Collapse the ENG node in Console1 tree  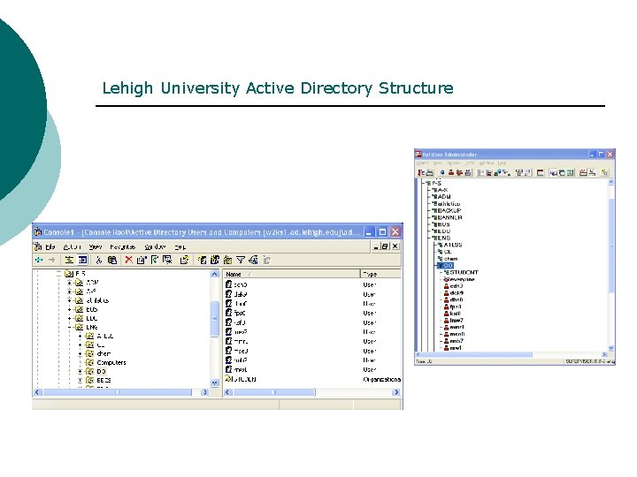coord(70,328)
